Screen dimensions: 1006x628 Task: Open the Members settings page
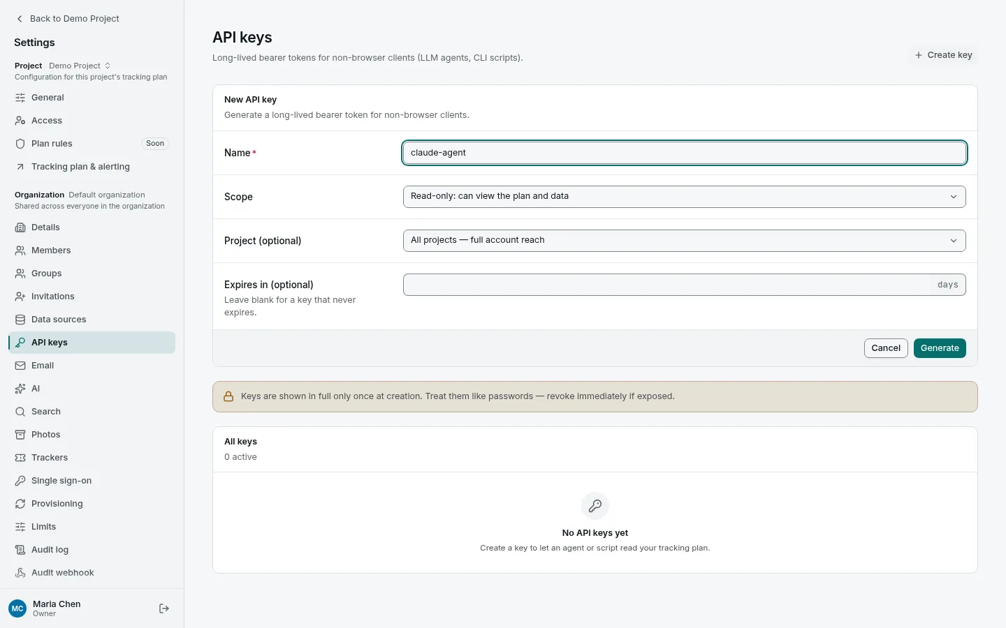click(92, 251)
